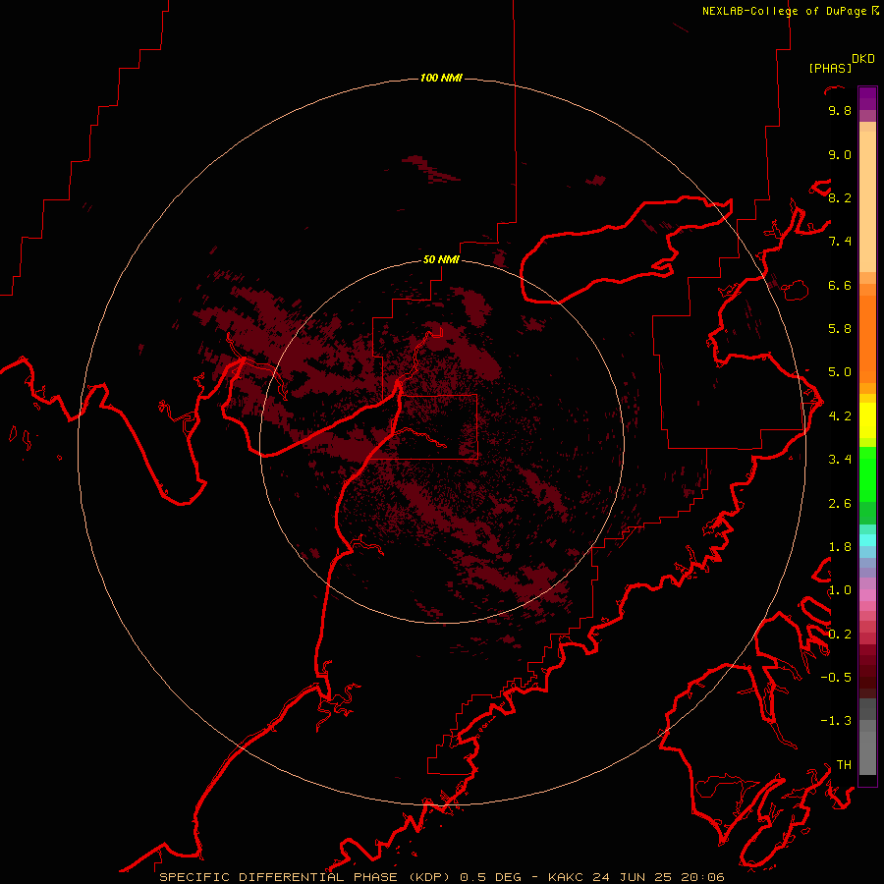Click the DKD label above the color scale

coord(863,59)
